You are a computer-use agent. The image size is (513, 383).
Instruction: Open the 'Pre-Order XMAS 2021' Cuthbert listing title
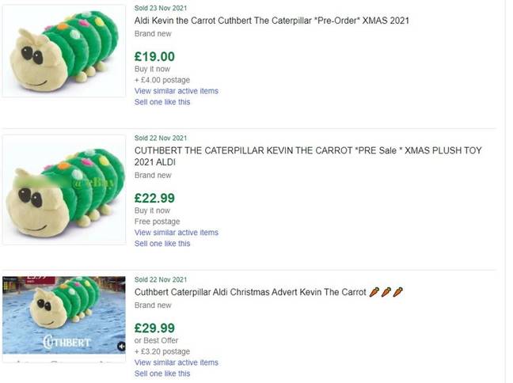pyautogui.click(x=272, y=20)
